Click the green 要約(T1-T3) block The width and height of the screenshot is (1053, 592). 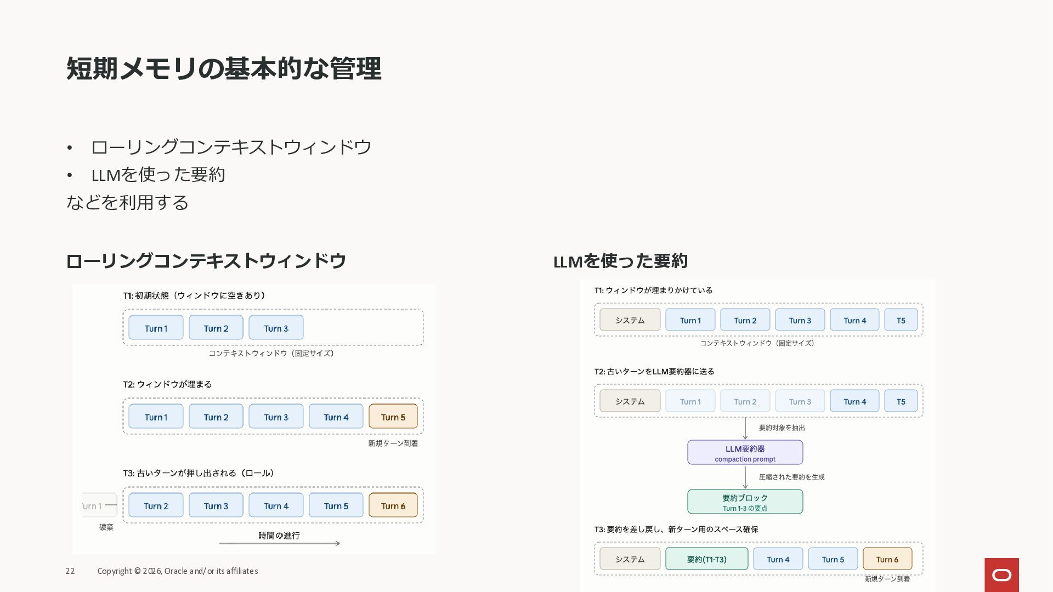(x=706, y=559)
